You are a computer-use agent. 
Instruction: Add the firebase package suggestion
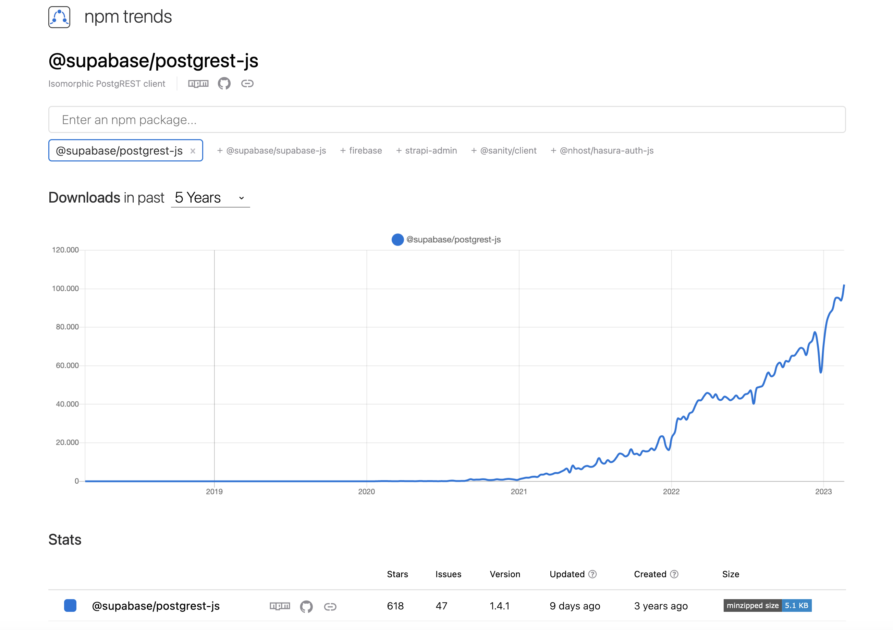361,150
